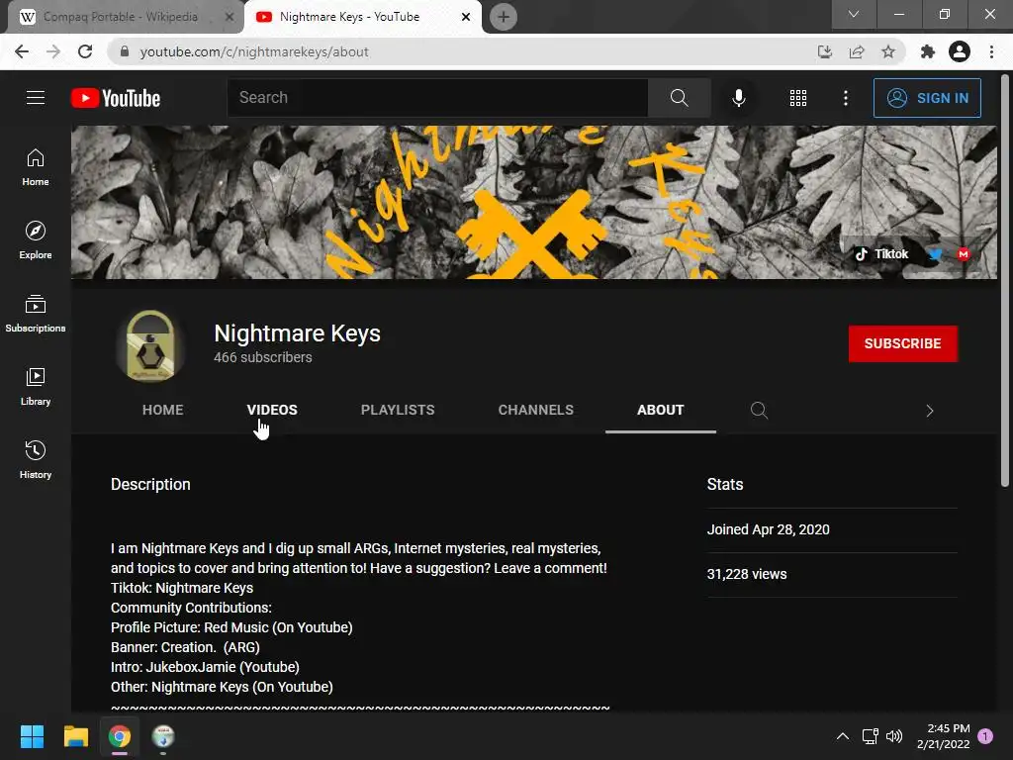Image resolution: width=1013 pixels, height=760 pixels.
Task: Click the browser forward arrow
Action: coord(53,51)
